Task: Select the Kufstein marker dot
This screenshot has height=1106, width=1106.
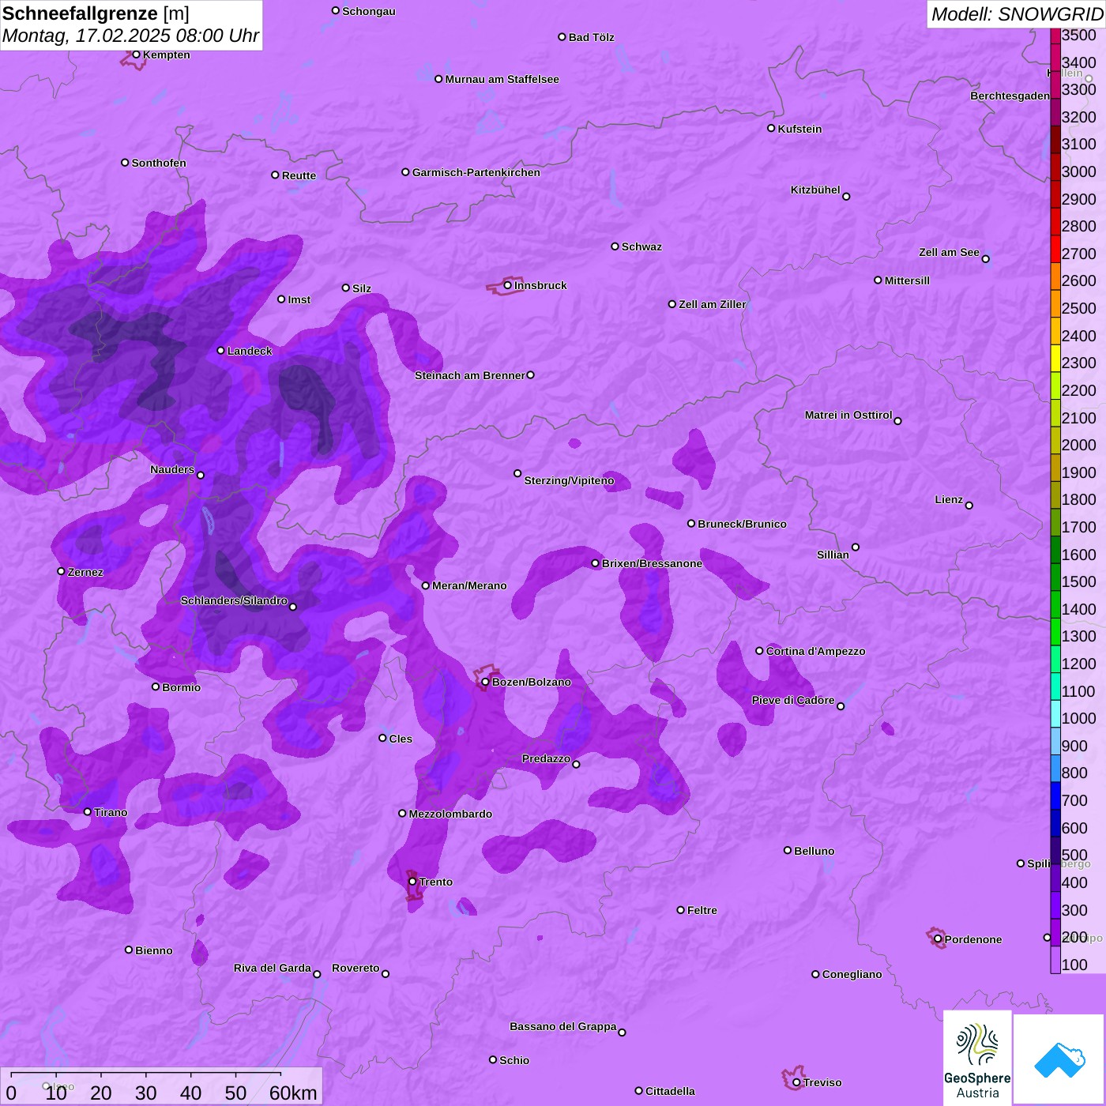Action: [772, 128]
